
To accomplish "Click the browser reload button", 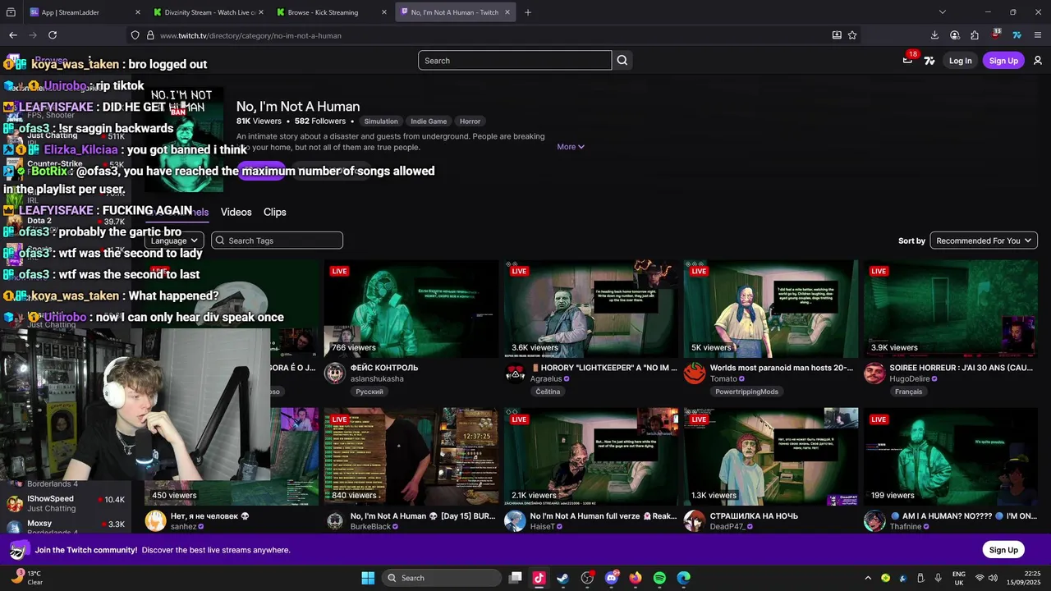I will 53,35.
